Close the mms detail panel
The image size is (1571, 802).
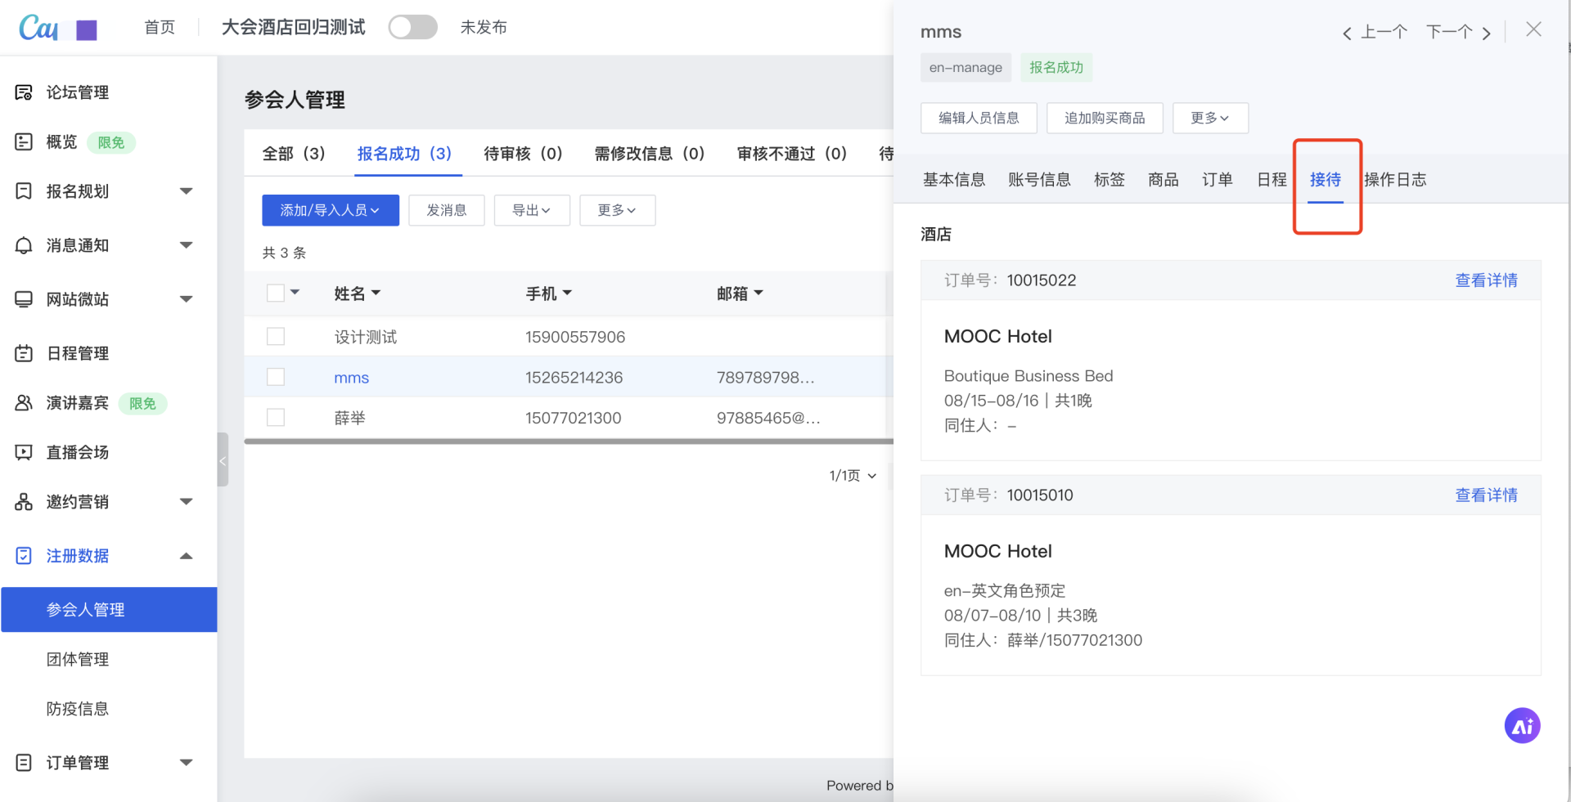1533,29
